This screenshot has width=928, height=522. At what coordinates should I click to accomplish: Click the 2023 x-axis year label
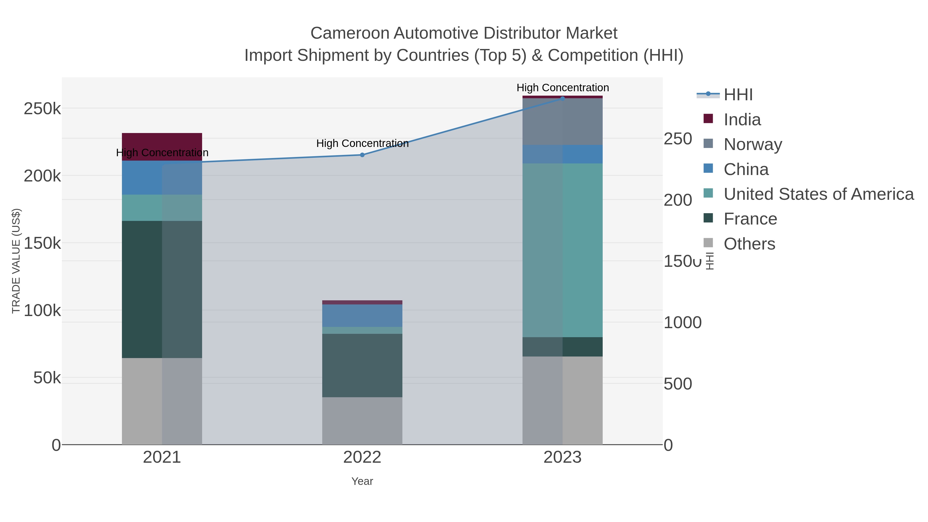[x=563, y=458]
